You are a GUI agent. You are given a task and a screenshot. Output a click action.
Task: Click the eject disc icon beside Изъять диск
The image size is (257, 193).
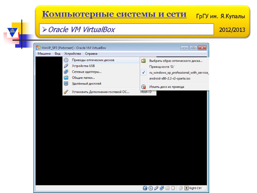[x=143, y=87]
